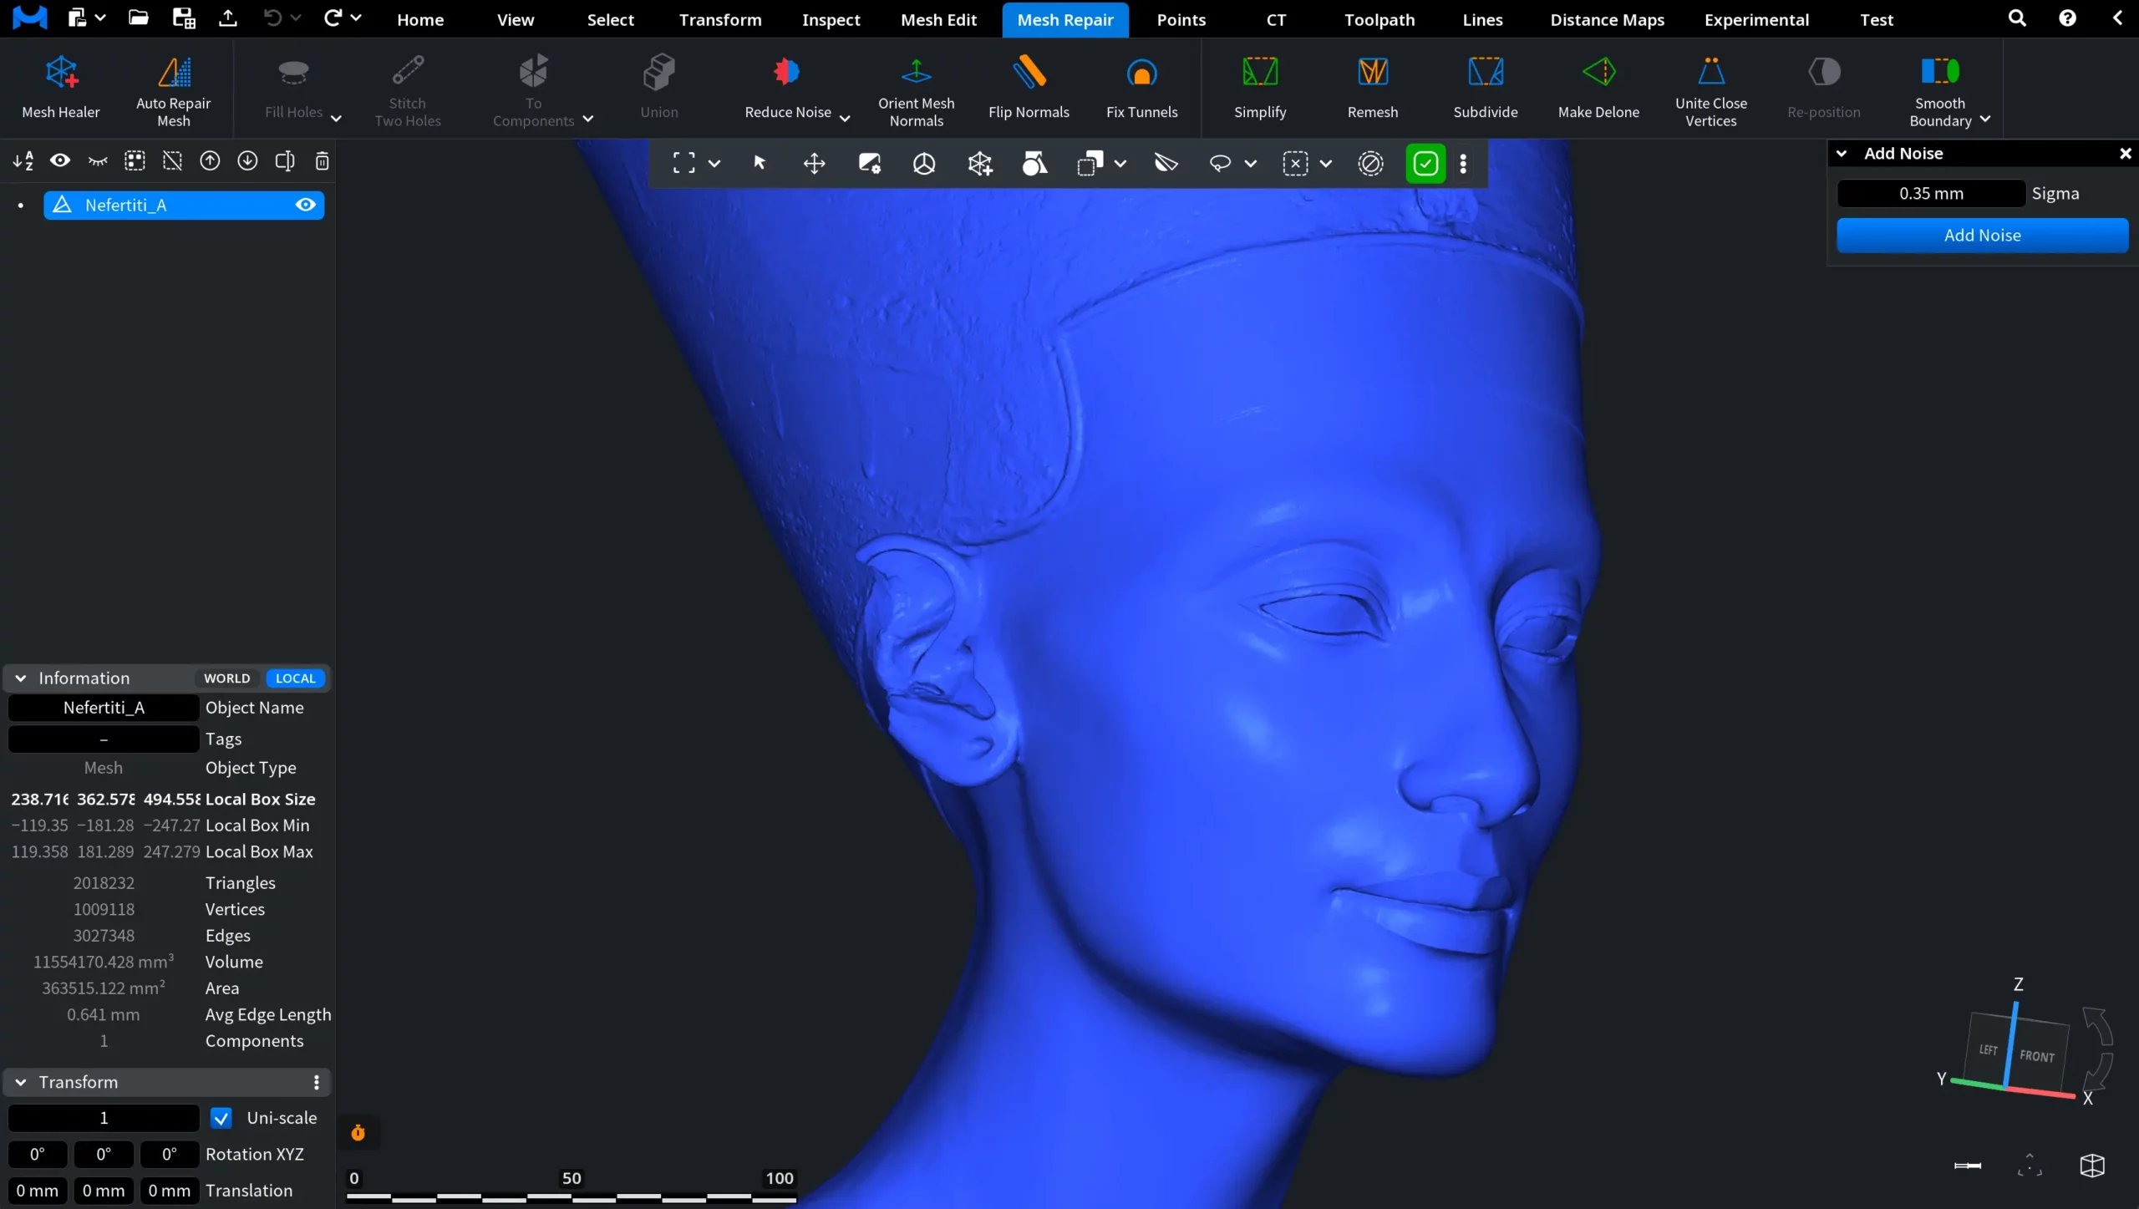Image resolution: width=2139 pixels, height=1209 pixels.
Task: Open Transform panel options menu
Action: (x=316, y=1082)
